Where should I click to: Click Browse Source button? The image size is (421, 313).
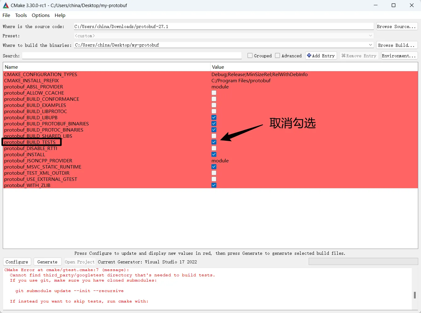397,26
